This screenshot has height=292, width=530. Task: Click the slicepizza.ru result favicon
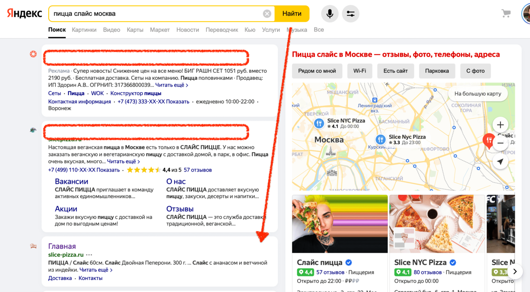click(33, 130)
